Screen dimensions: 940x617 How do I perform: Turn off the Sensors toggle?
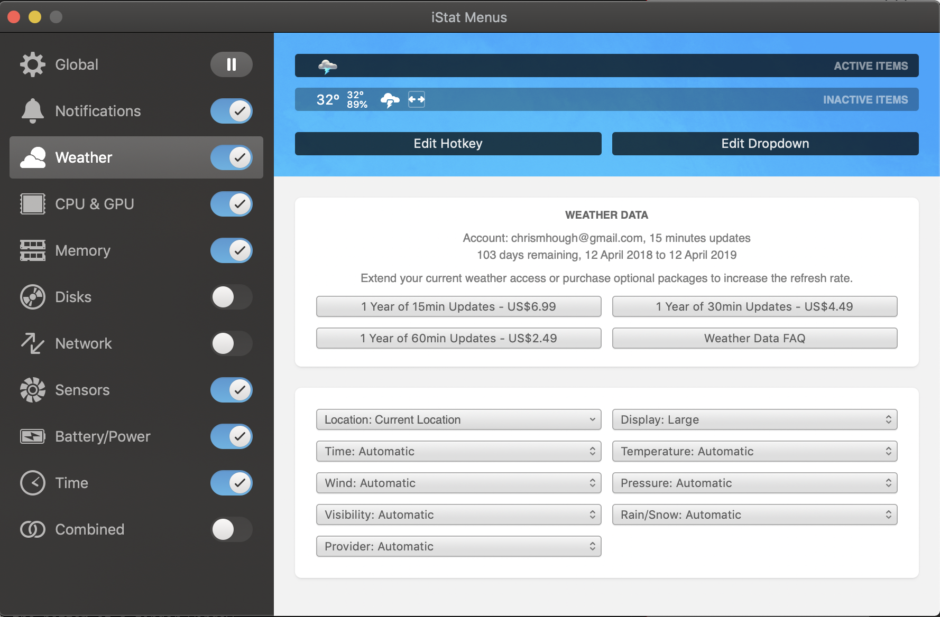pos(232,390)
